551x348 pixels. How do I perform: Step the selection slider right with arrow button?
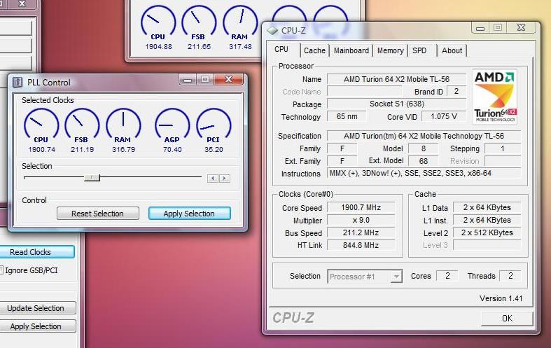(x=225, y=179)
